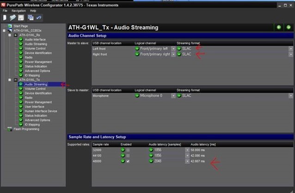This screenshot has height=193, width=295.
Task: Open Tx Volume Control tree item
Action: [x=35, y=89]
